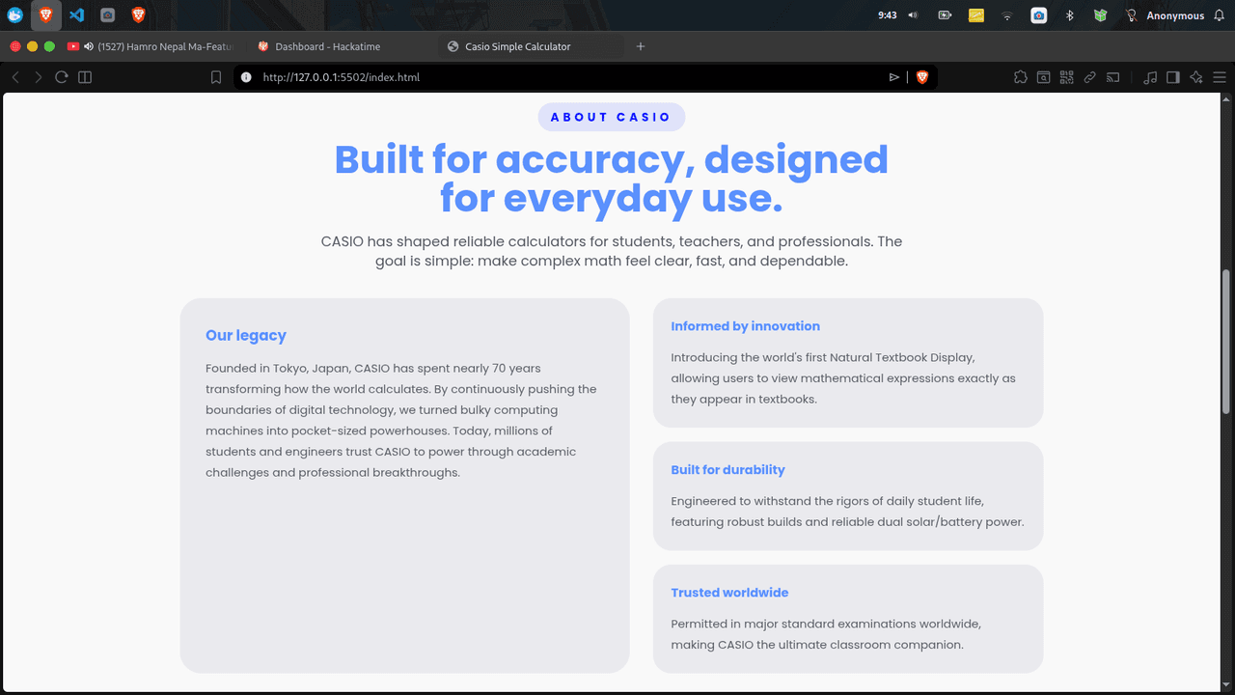Copy page link with chain icon
This screenshot has width=1235, height=695.
1089,77
